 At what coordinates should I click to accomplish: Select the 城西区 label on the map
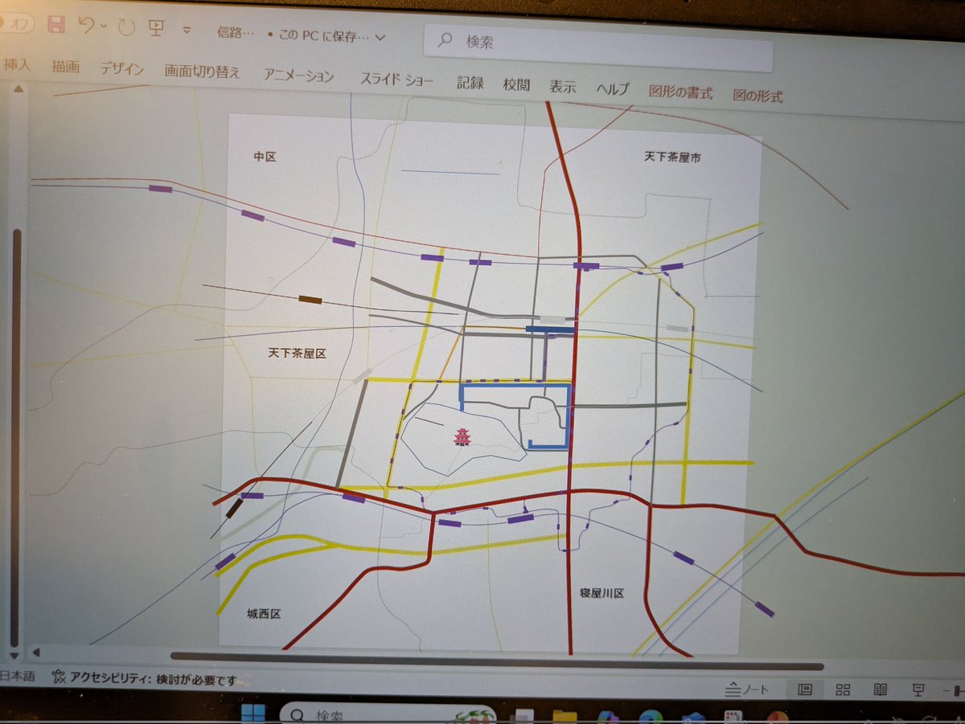click(264, 613)
